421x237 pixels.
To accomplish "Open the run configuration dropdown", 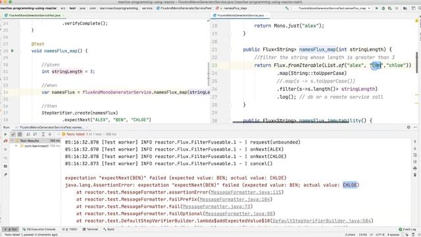I will click(332, 9).
